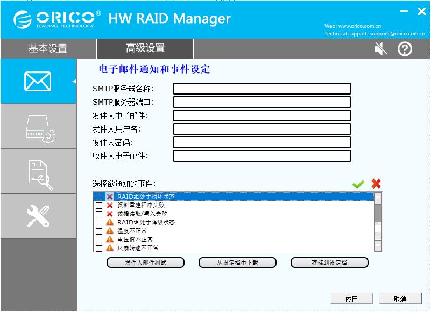Viewport: 431px width, 312px height.
Task: Tick the RAID组处于降级状态 checkbox
Action: (99, 222)
